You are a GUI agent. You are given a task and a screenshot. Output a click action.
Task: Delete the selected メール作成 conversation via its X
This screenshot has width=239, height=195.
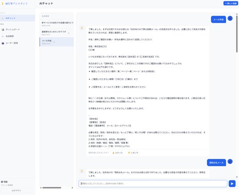point(54,42)
